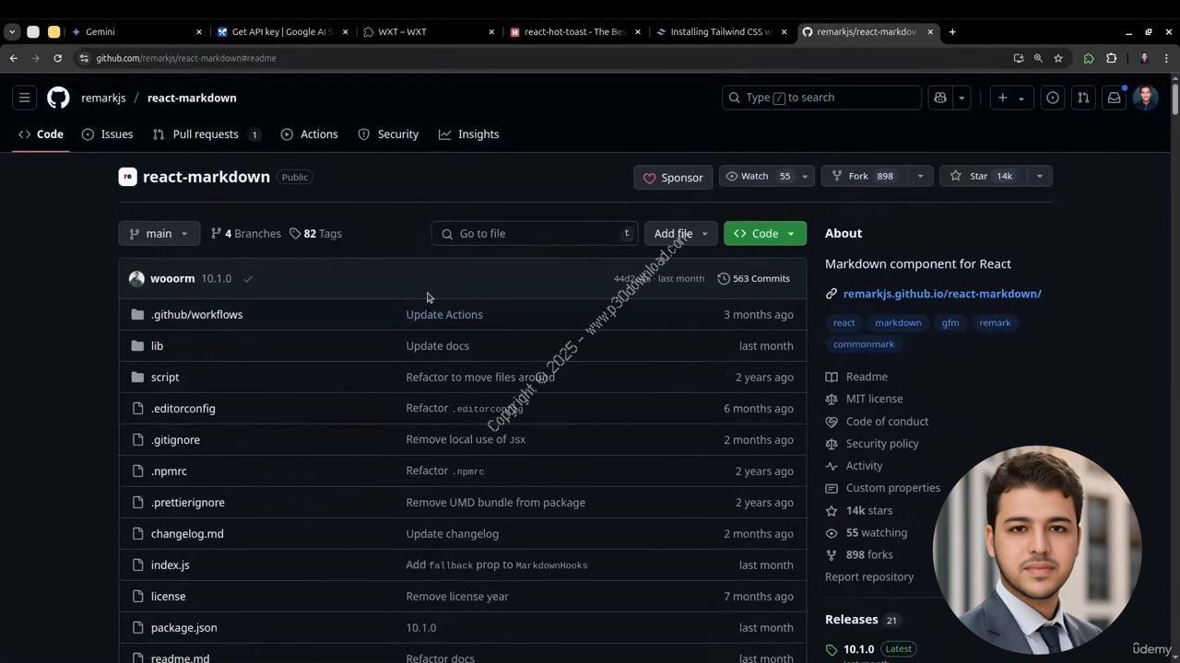This screenshot has height=663, width=1180.
Task: Open a new browser tab
Action: pyautogui.click(x=952, y=31)
